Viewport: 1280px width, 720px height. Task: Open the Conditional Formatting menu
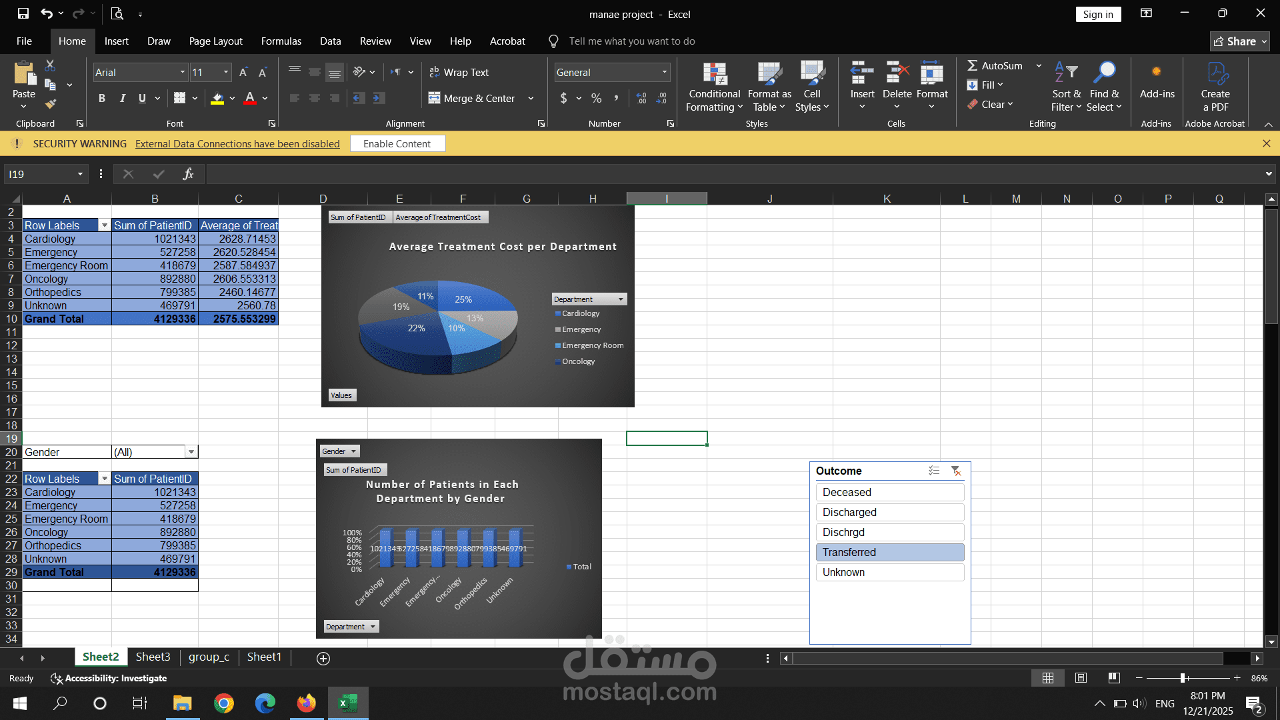coord(713,87)
